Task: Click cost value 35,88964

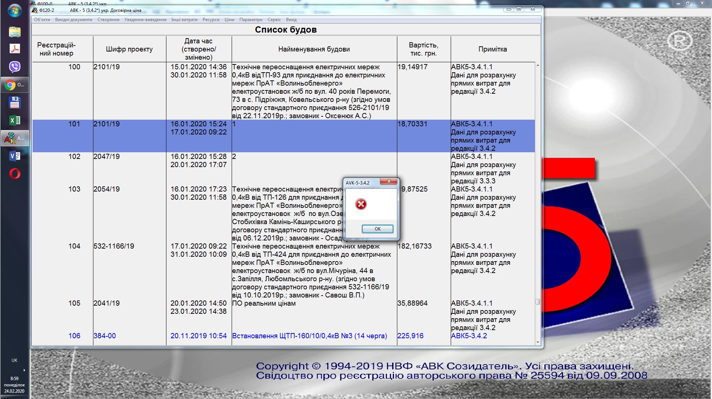Action: [413, 303]
